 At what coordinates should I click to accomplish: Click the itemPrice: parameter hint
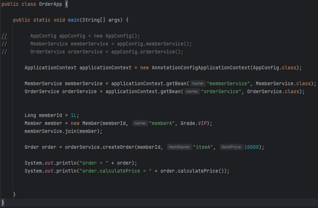click(x=231, y=147)
